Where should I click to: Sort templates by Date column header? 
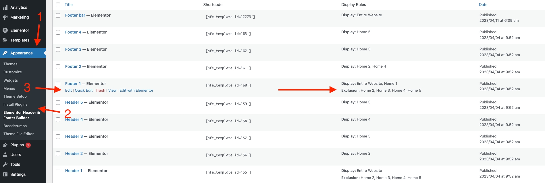483,5
